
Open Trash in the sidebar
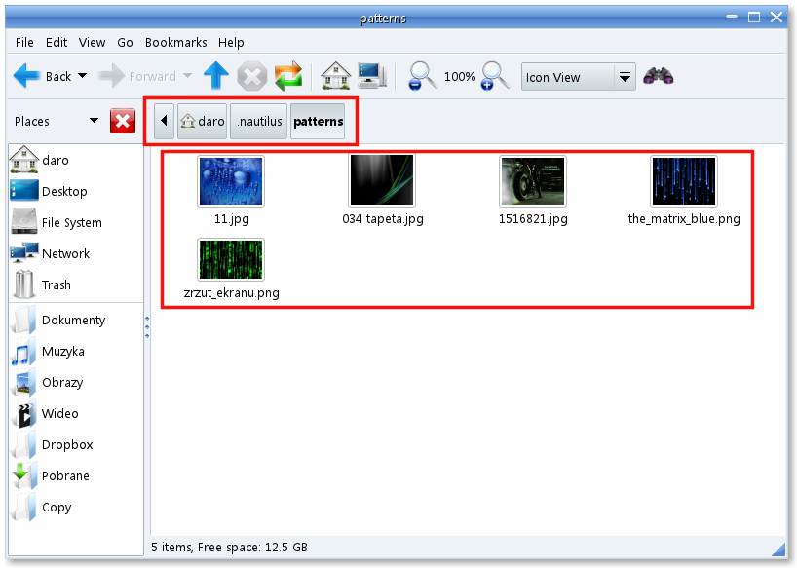(76, 284)
